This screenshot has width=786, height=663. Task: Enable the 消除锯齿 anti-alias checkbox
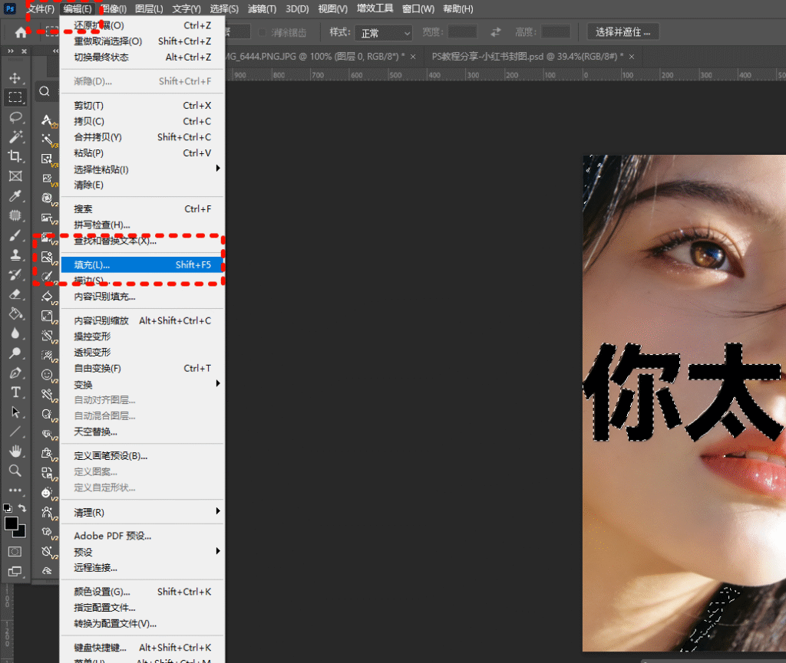263,33
